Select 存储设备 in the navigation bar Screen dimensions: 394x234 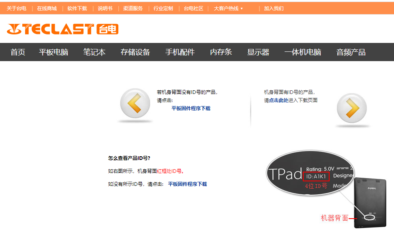135,52
